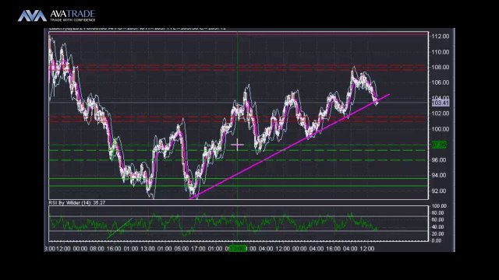Select the magenta ascending trendline on price chart
Screen dimensions: 499x280
pyautogui.click(x=289, y=147)
